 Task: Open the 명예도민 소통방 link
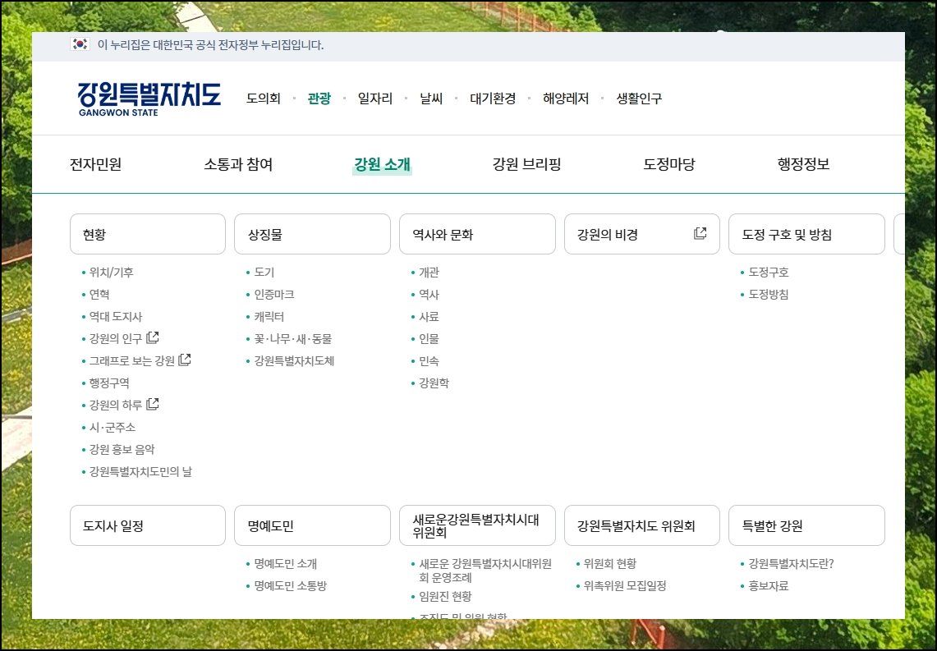click(x=291, y=586)
